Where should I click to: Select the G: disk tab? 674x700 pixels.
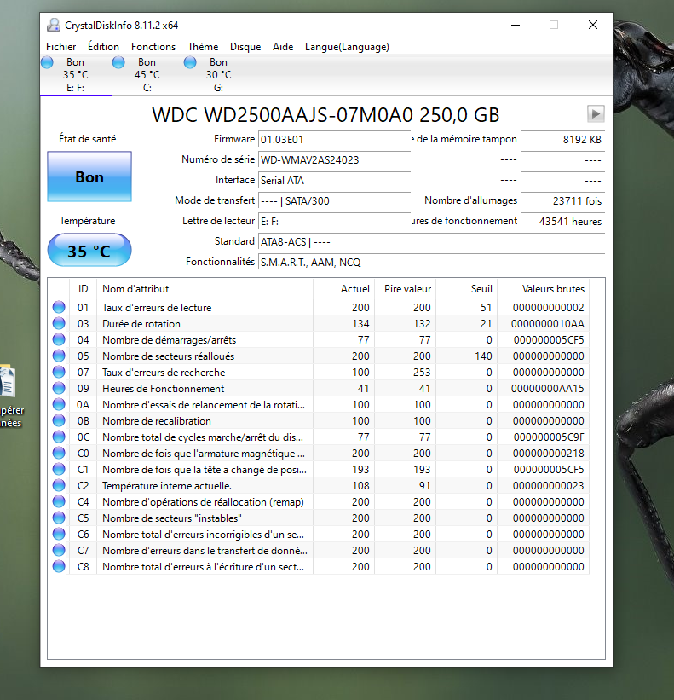point(219,75)
